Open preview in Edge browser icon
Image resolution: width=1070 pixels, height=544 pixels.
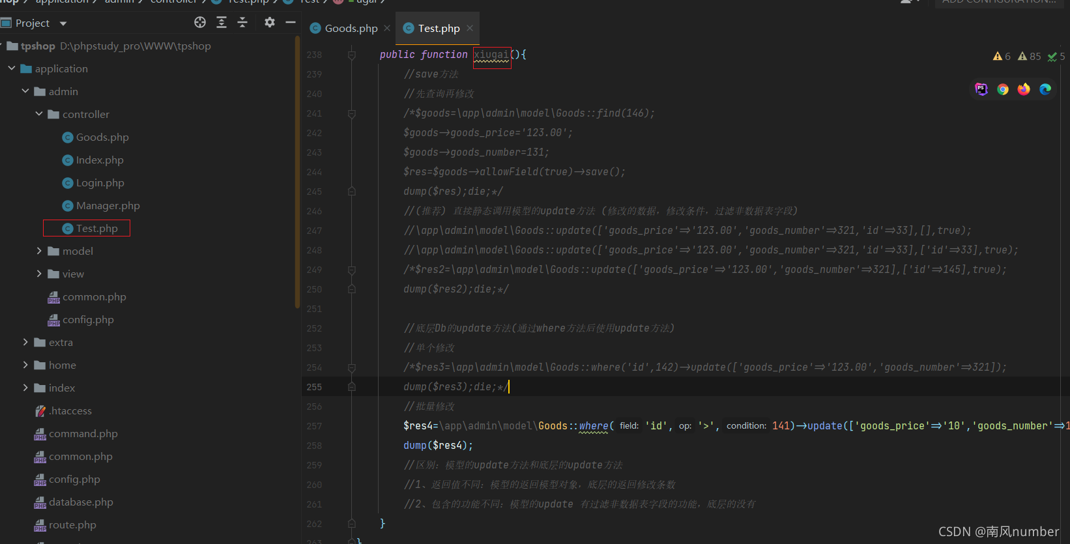click(1045, 89)
